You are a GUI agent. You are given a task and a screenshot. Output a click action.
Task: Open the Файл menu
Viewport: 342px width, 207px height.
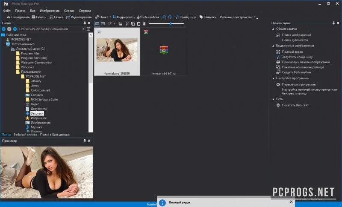point(7,11)
